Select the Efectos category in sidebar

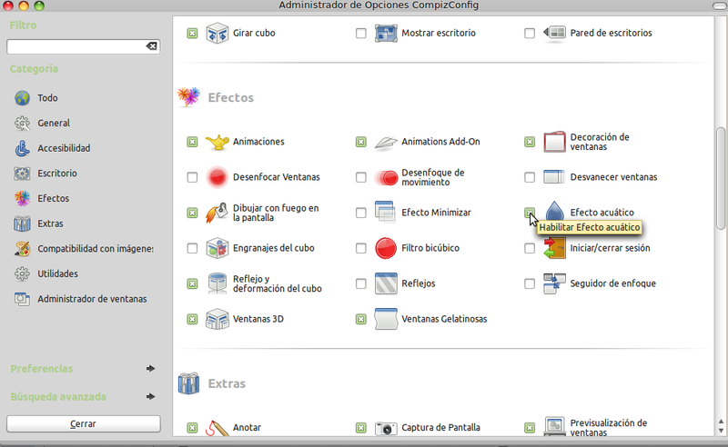coord(53,198)
